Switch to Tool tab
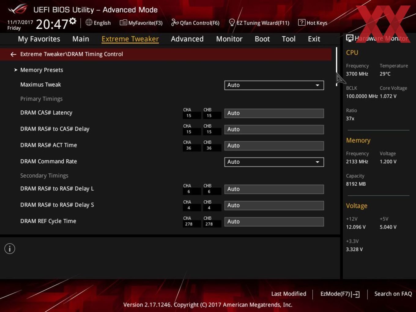This screenshot has width=416, height=312. pos(288,39)
